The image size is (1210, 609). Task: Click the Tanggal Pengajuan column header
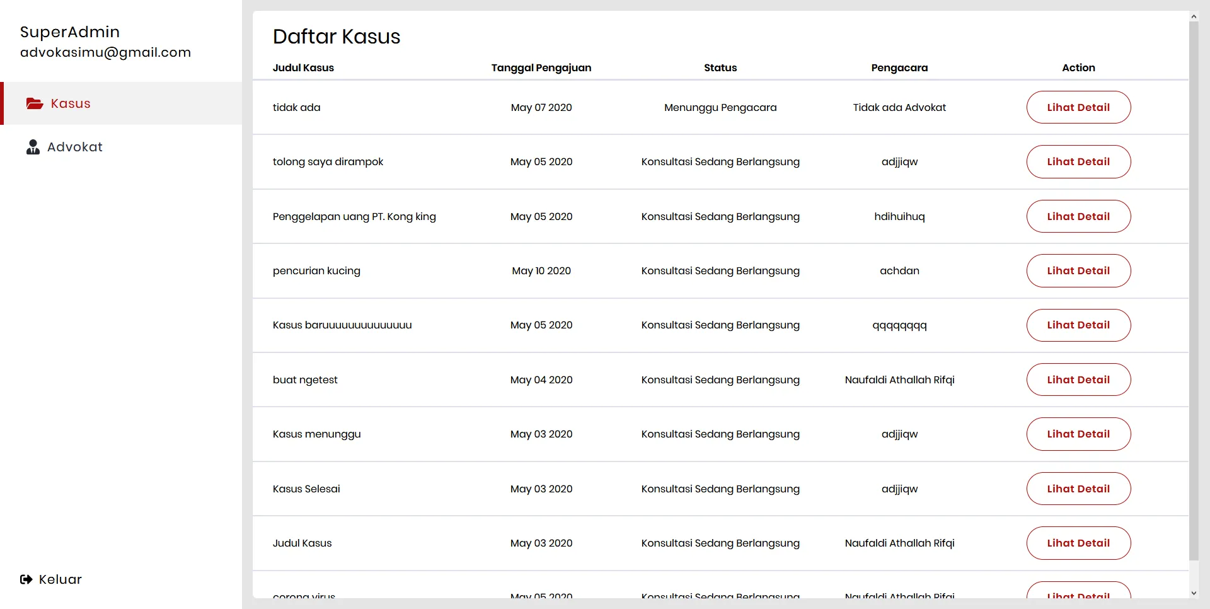coord(541,68)
